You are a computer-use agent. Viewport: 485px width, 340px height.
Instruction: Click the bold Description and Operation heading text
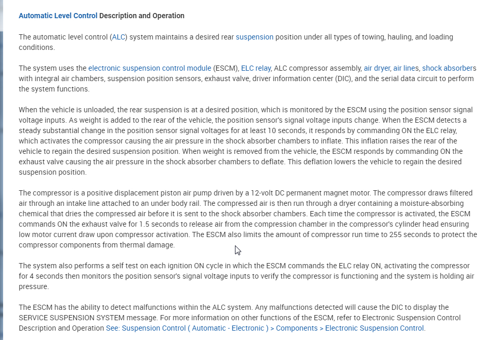pos(142,16)
